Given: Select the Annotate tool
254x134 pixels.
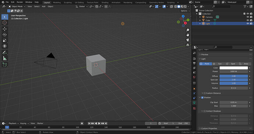Looking at the screenshot, I should [5, 52].
